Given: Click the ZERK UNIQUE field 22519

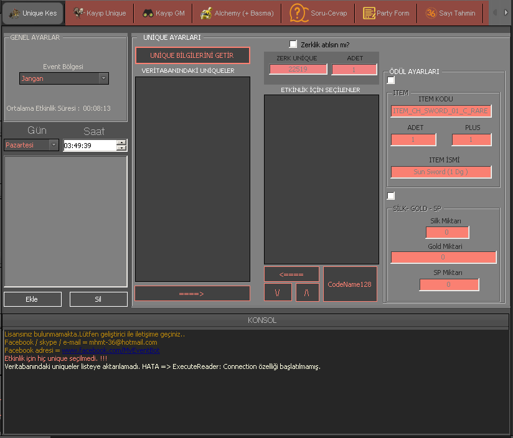Looking at the screenshot, I should (x=298, y=69).
